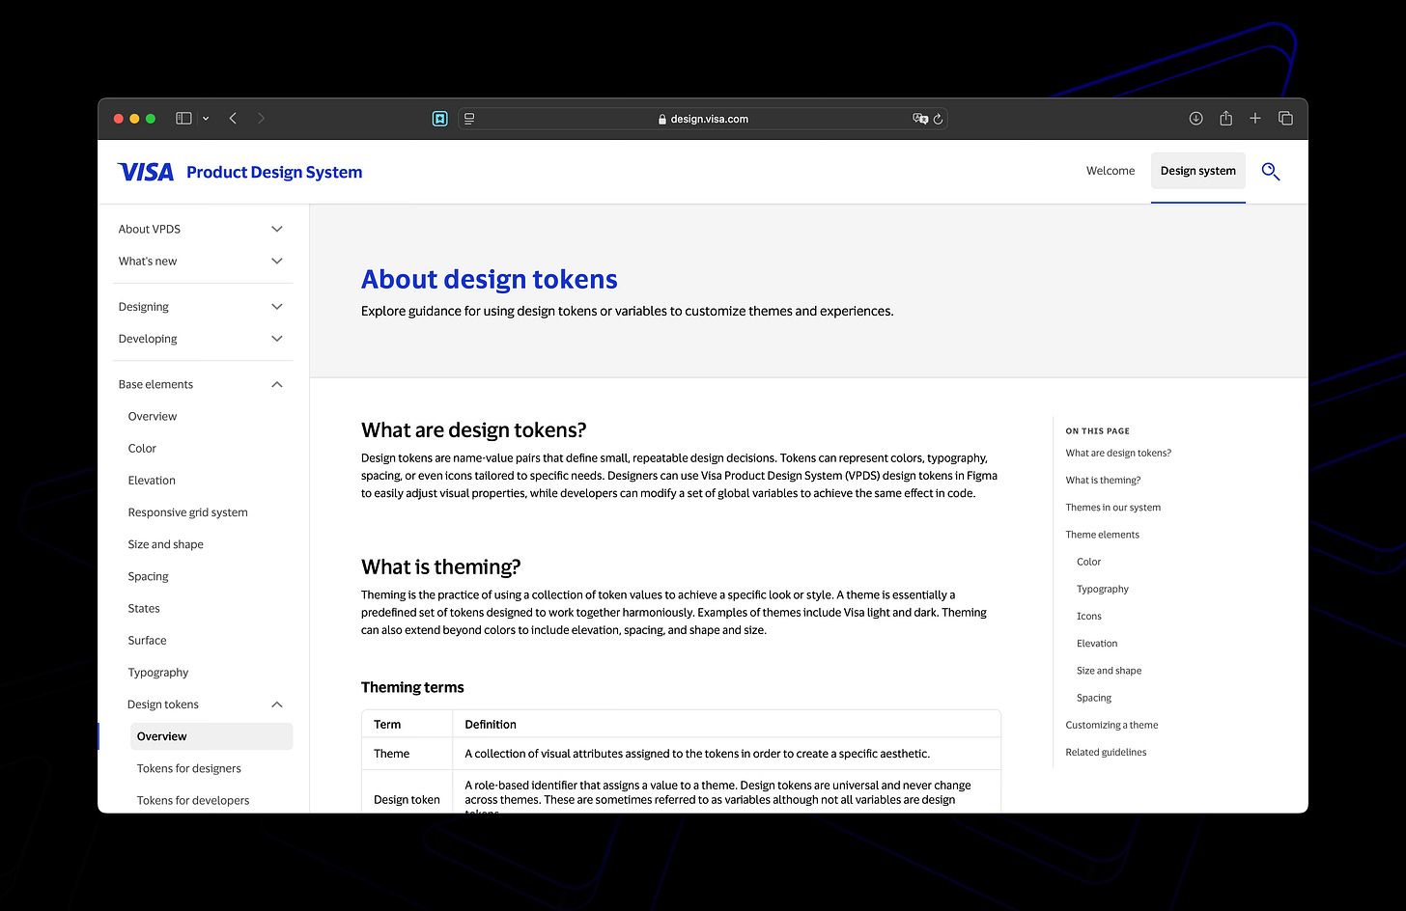Viewport: 1406px width, 911px height.
Task: Open Tokens for developers page
Action: click(x=193, y=800)
